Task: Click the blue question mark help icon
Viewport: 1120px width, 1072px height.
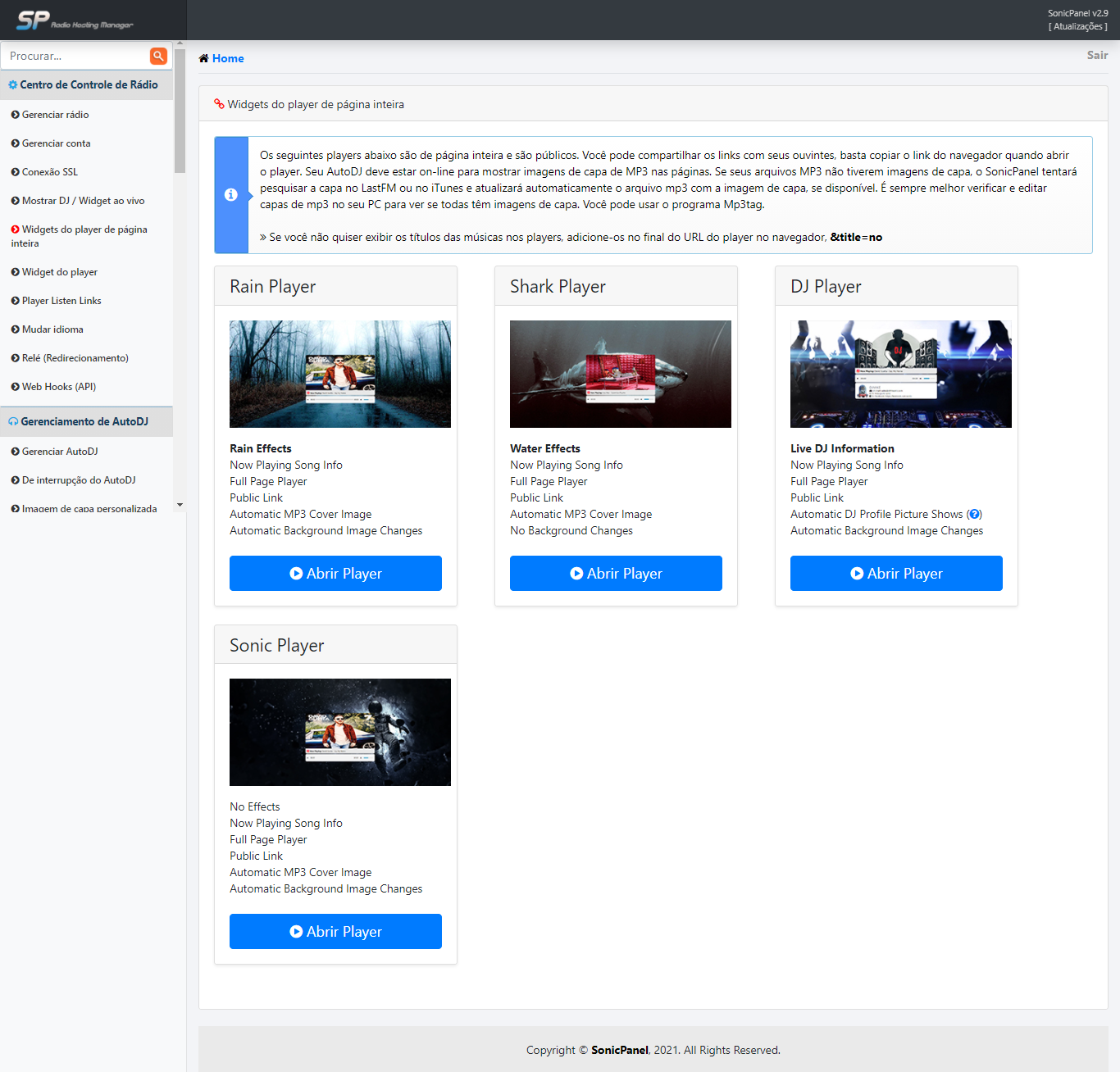Action: coord(974,515)
